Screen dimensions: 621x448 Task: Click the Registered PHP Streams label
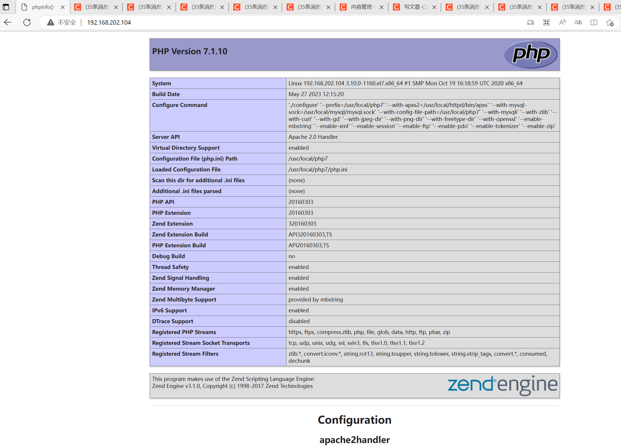tap(184, 332)
